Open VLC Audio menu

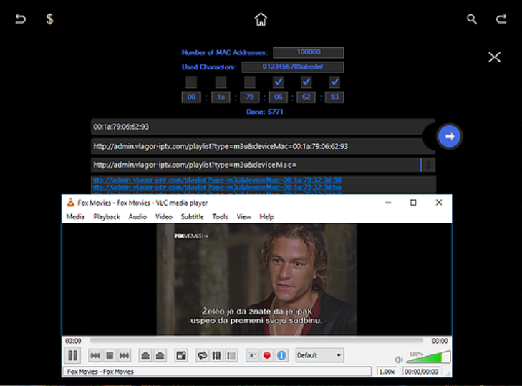(x=137, y=217)
